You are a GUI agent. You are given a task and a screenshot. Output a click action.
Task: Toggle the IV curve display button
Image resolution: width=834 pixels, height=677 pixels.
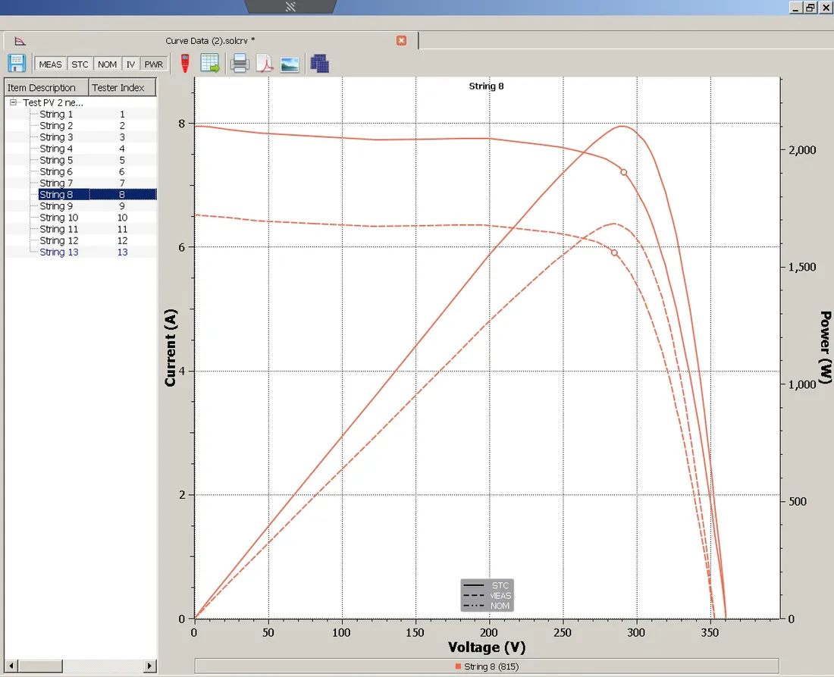tap(130, 64)
